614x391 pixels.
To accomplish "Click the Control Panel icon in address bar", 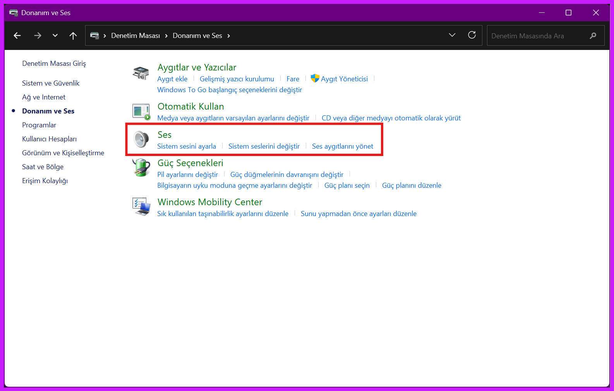I will point(94,36).
